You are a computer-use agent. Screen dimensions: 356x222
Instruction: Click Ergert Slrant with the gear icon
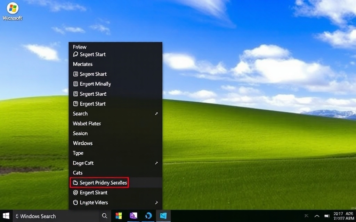click(115, 193)
